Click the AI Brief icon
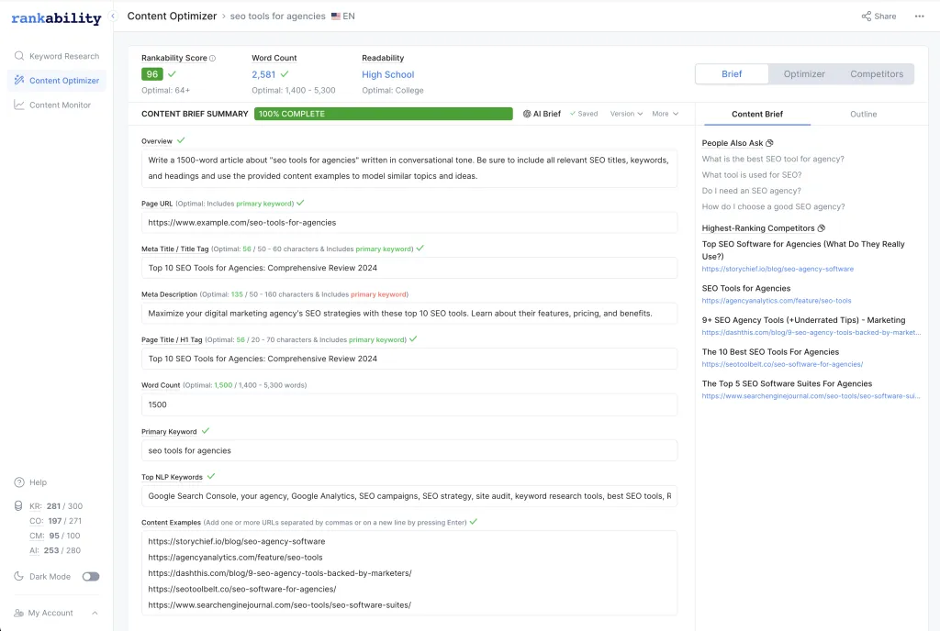The width and height of the screenshot is (940, 631). pos(527,114)
